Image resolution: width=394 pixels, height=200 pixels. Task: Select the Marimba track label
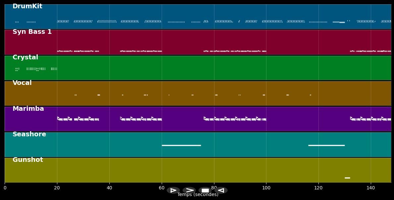pos(28,109)
